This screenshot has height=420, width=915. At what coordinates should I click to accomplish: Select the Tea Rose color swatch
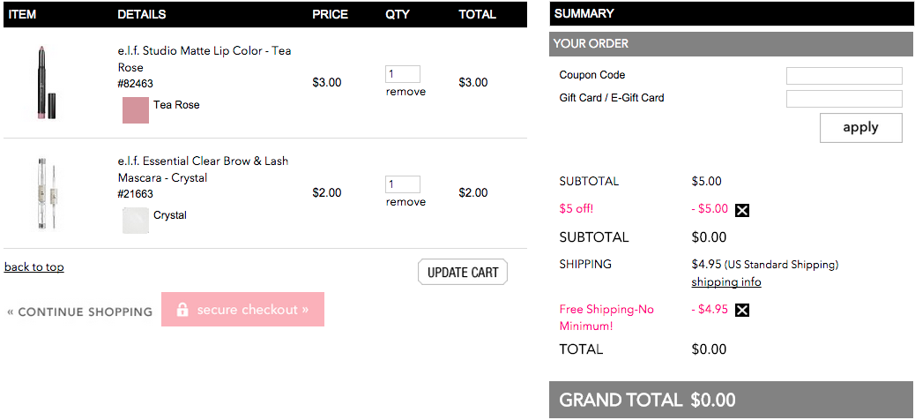(136, 110)
